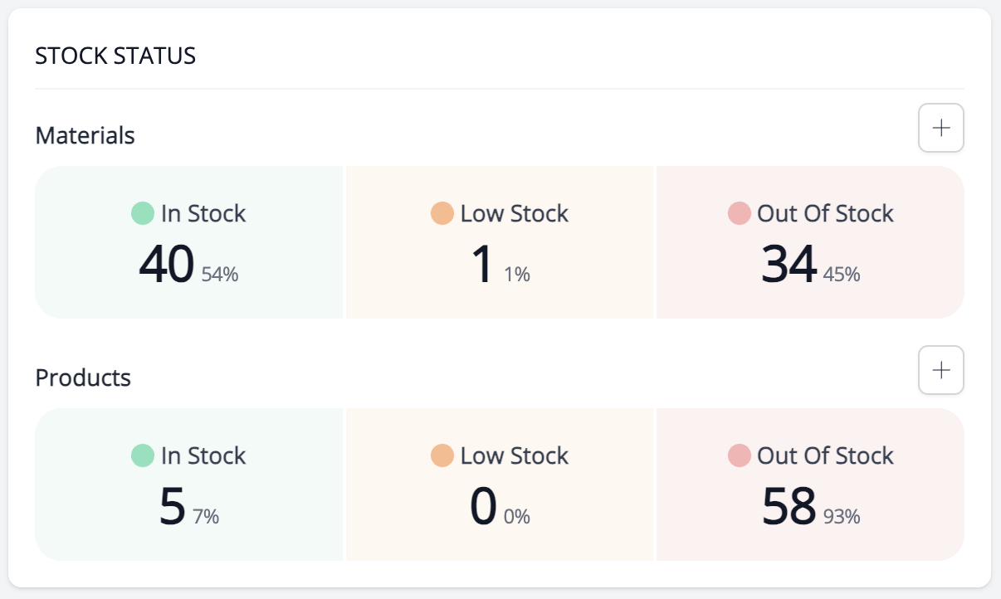
Task: Open Materials Low Stock card showing 1
Action: (x=500, y=242)
